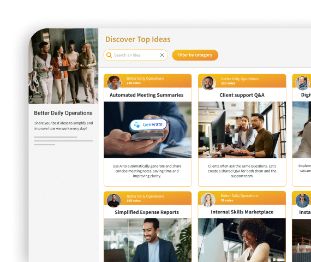Click the Client support Q&A office photo
Screen dimensions: 311x262
click(242, 130)
